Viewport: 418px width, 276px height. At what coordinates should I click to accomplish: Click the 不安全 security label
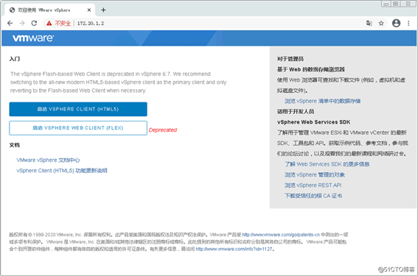63,24
